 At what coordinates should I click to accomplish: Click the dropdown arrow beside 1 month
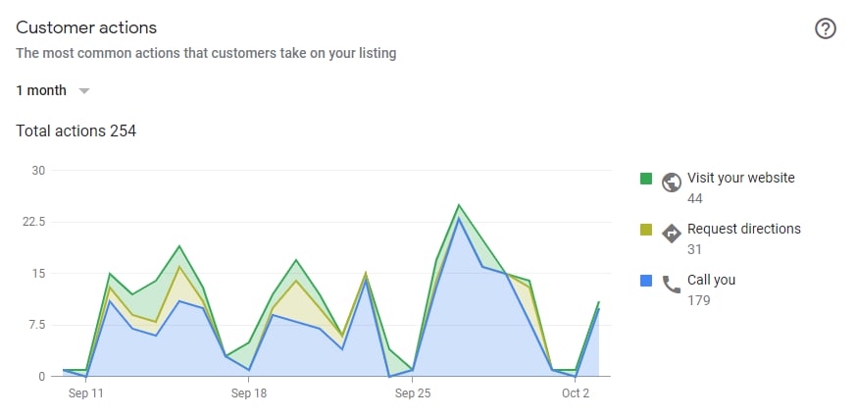tap(84, 91)
